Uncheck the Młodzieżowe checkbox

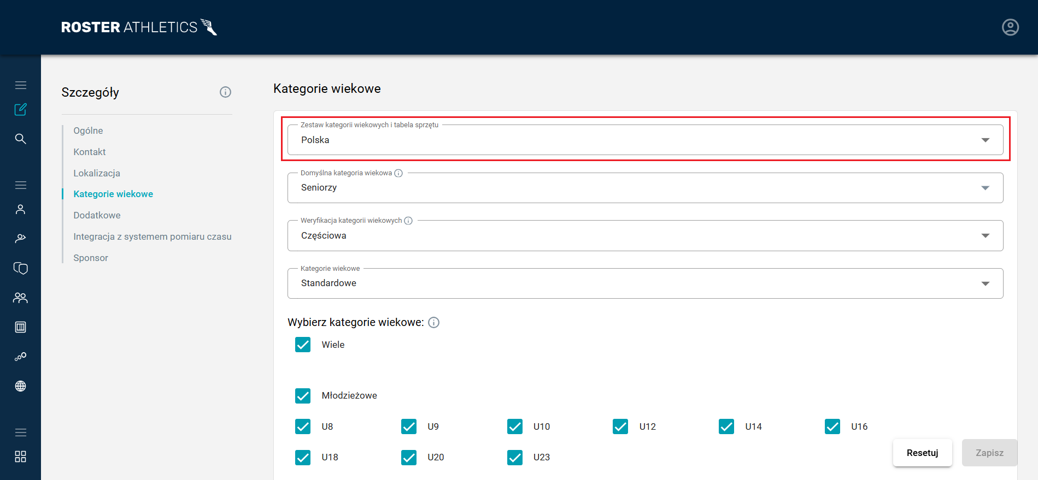pyautogui.click(x=303, y=395)
